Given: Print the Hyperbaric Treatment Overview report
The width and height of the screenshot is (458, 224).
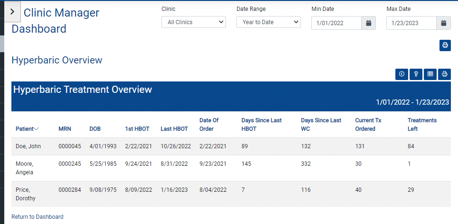Looking at the screenshot, I should coord(445,74).
